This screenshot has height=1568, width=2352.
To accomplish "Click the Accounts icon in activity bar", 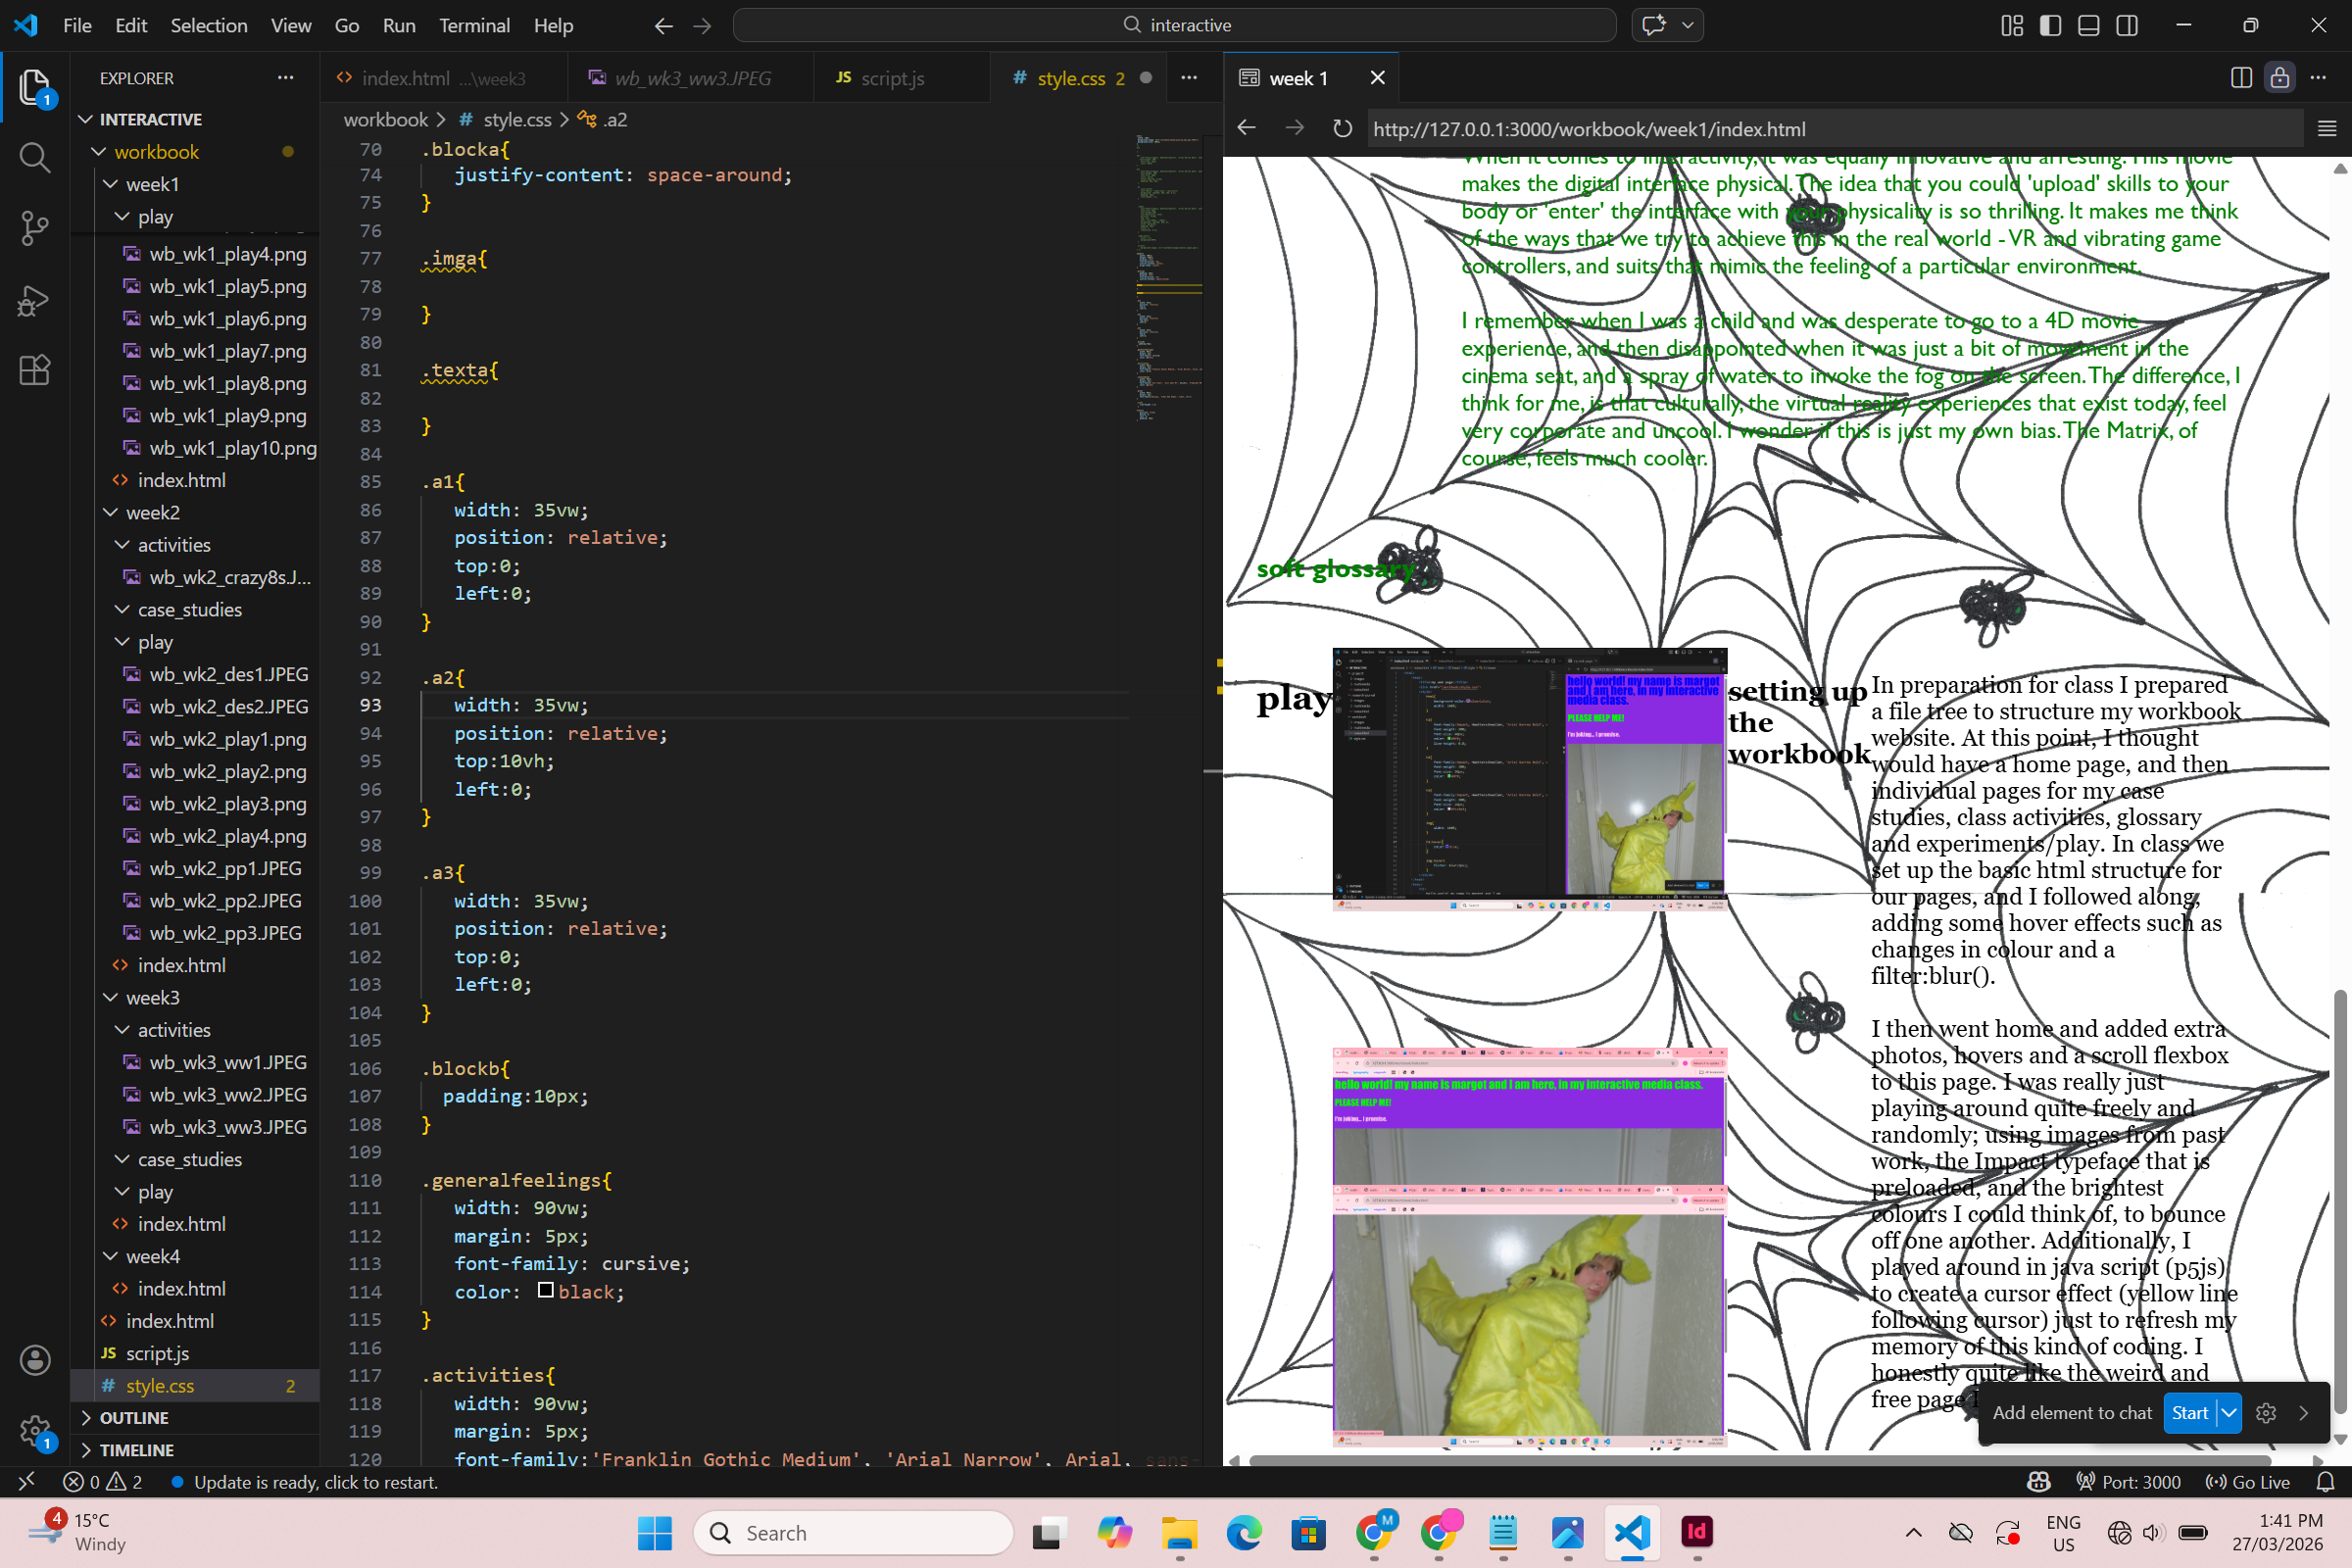I will [x=34, y=1360].
